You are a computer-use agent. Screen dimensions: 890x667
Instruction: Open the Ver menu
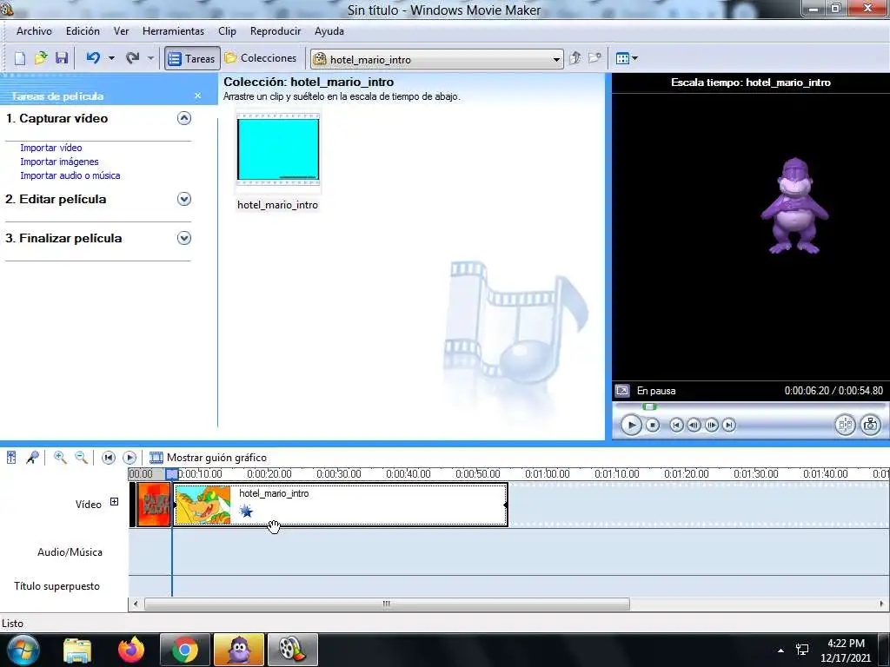click(121, 31)
